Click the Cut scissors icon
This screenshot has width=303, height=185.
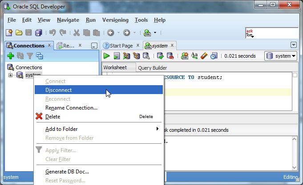coord(77,33)
